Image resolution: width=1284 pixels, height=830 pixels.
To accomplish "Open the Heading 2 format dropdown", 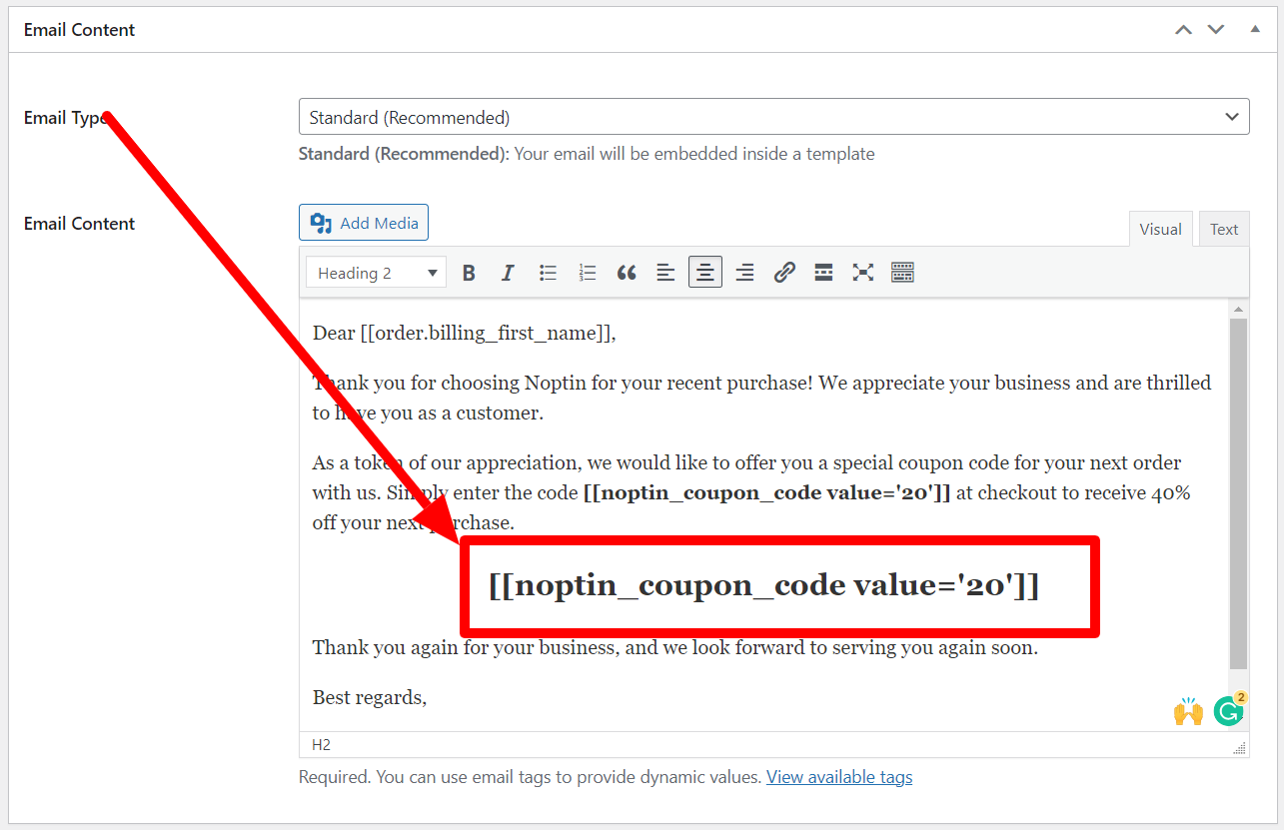I will click(376, 273).
